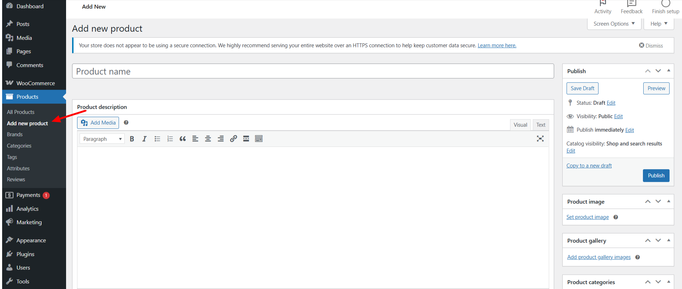This screenshot has height=289, width=682.
Task: Toggle Publish panel collapse triangle
Action: pos(669,71)
